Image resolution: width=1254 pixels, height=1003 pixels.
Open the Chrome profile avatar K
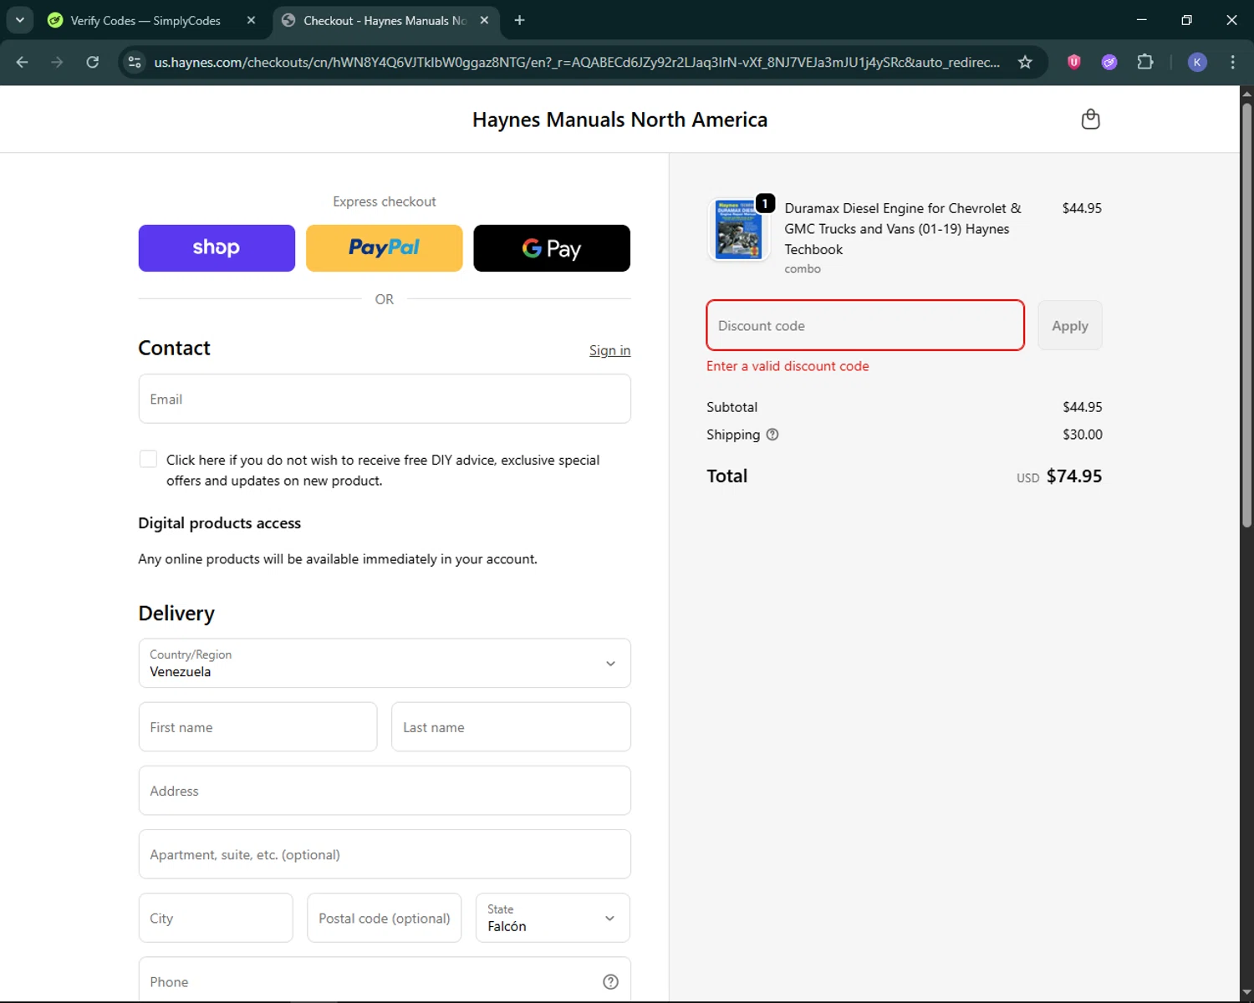tap(1197, 62)
